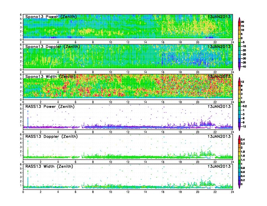Pick the red segment of the middle colorbar
Screen dimensions: 267x206
239,84
